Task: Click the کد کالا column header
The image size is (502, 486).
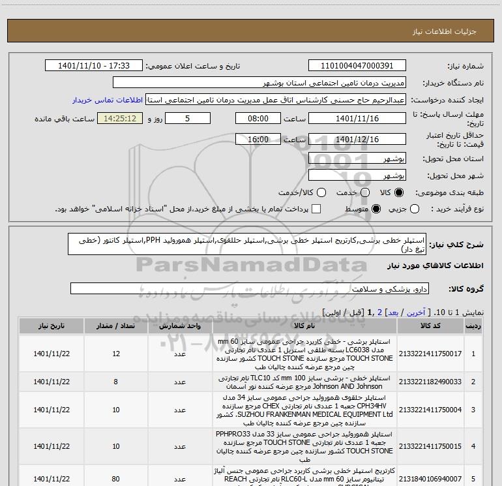Action: click(x=430, y=326)
